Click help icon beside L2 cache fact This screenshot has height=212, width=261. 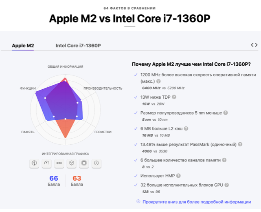(x=185, y=128)
